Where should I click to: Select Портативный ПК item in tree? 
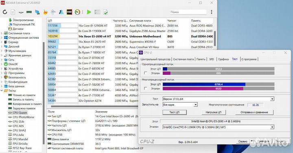(x=24, y=24)
